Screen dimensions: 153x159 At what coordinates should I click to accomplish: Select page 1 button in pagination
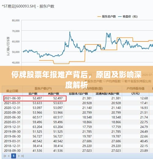(13, 156)
